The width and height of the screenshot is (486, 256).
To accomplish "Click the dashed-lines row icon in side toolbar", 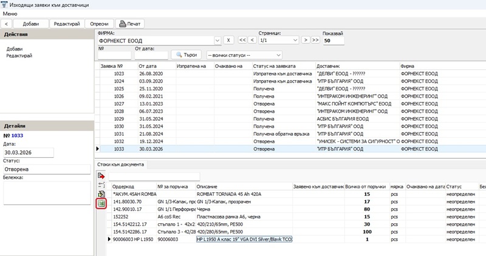I will click(101, 184).
